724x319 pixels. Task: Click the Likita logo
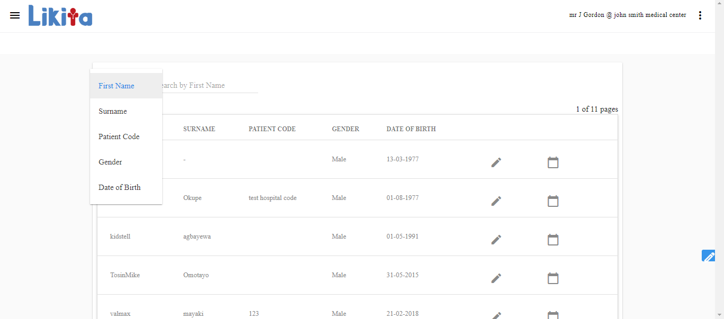click(60, 16)
